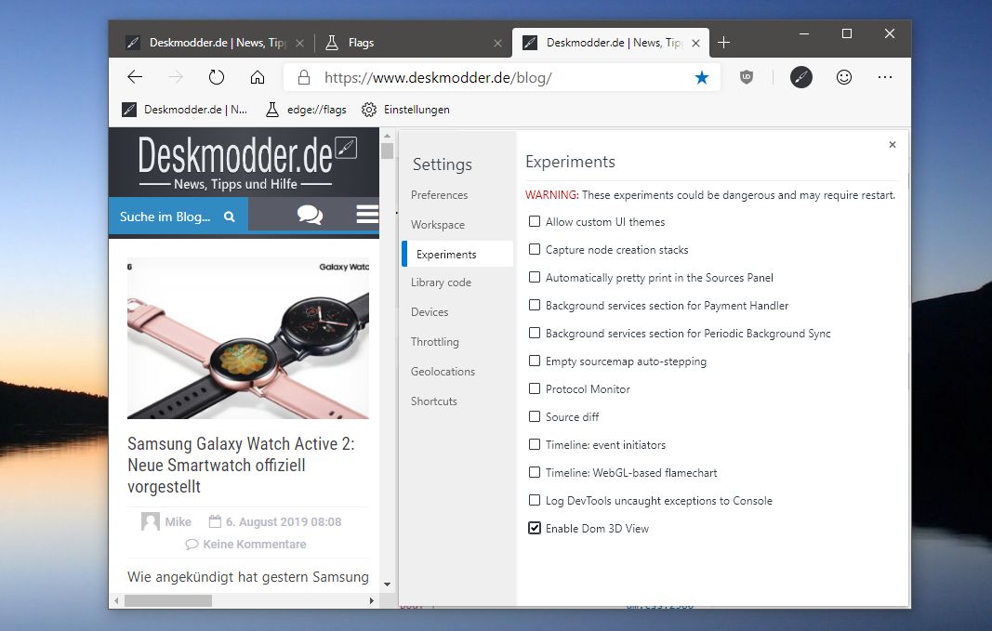This screenshot has width=992, height=631.
Task: Select Experiments in Settings sidebar
Action: 457,254
